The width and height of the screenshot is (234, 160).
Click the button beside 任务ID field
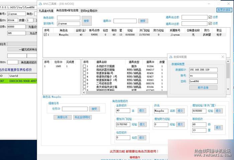pos(94,109)
